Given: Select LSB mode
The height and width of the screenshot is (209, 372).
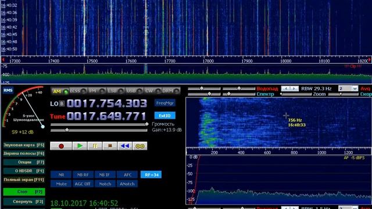Looking at the screenshot, I should (x=115, y=91).
